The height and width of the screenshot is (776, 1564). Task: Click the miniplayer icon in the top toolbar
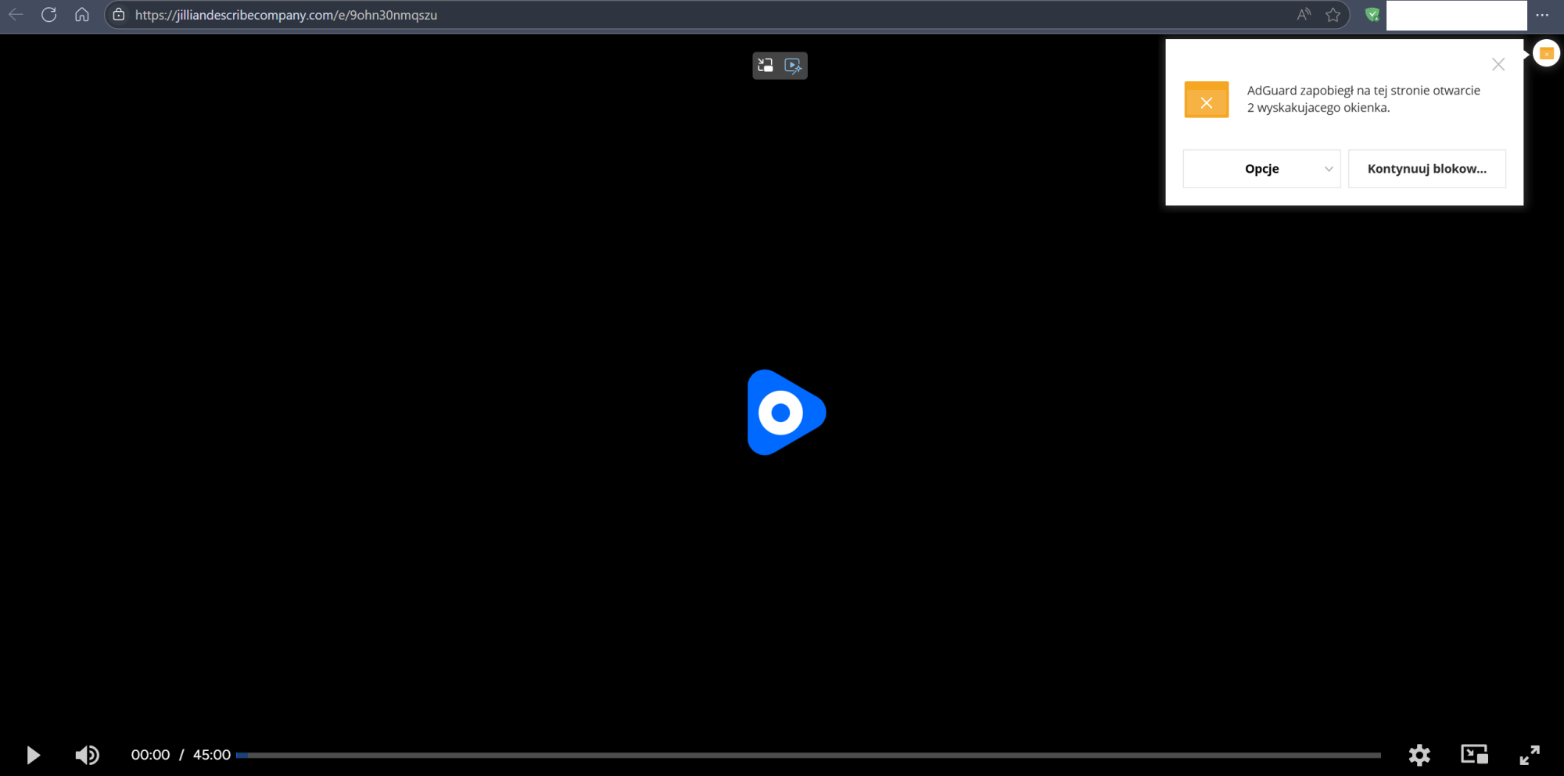(765, 66)
